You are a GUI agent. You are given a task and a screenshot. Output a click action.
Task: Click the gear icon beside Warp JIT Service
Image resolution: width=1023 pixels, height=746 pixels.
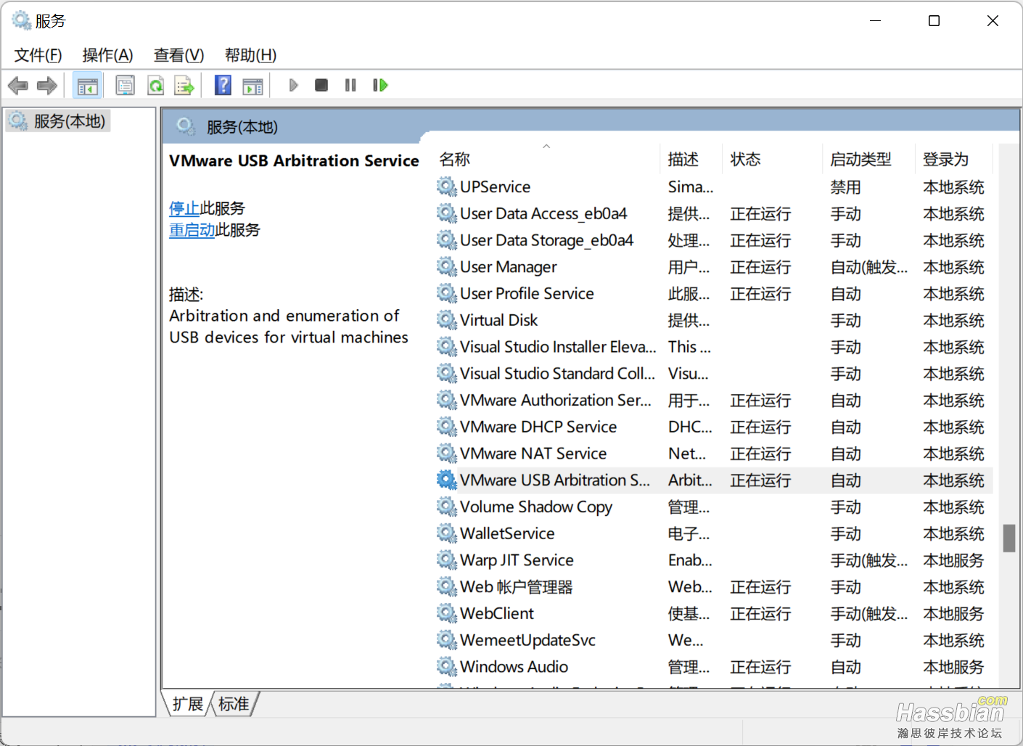tap(446, 559)
